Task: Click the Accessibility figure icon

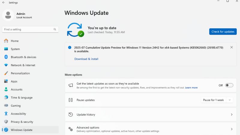Action: coord(6,114)
